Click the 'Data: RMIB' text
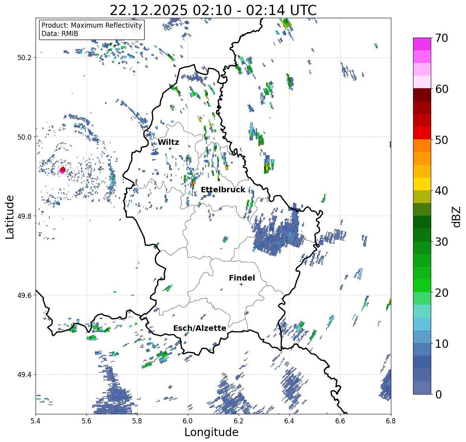The image size is (466, 442). coord(60,34)
